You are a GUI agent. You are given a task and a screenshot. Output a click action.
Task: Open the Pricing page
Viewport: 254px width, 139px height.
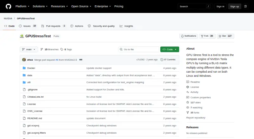[119, 6]
